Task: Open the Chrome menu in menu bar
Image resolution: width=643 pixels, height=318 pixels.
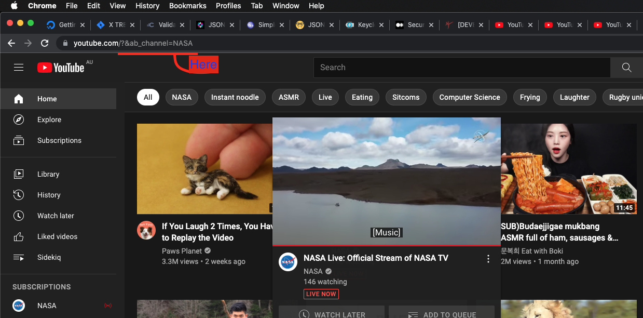Action: (42, 6)
